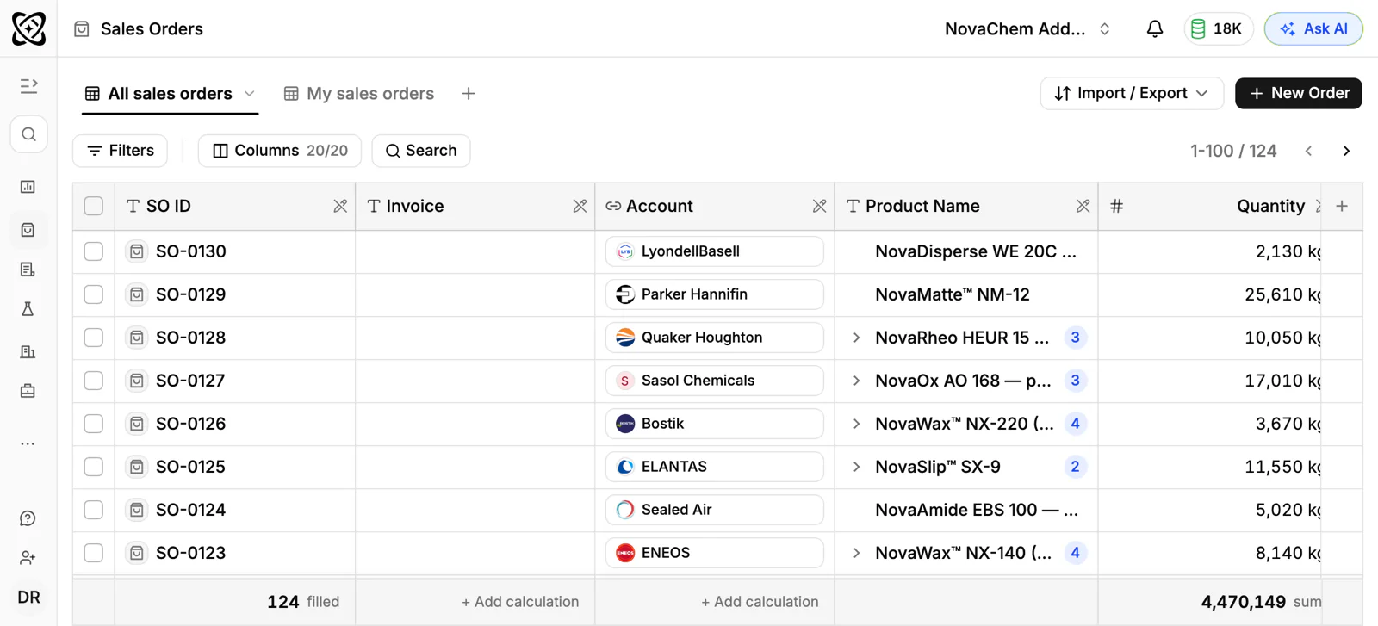The width and height of the screenshot is (1378, 626).
Task: Click the New Order button
Action: (x=1299, y=93)
